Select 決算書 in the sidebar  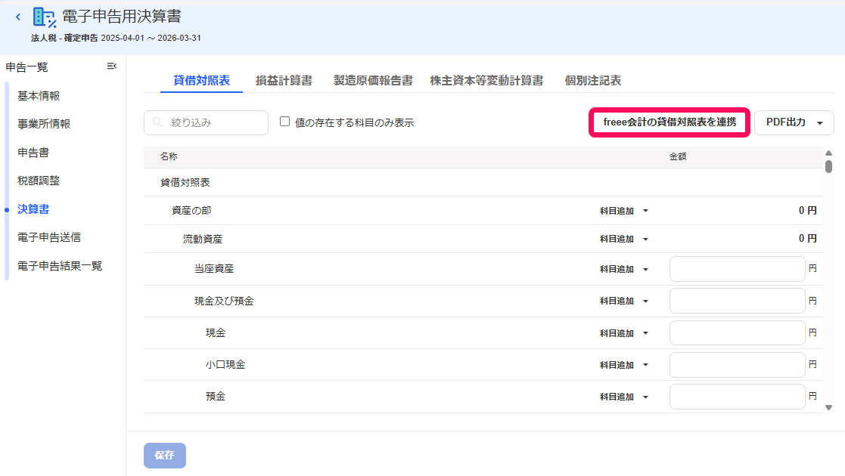33,209
